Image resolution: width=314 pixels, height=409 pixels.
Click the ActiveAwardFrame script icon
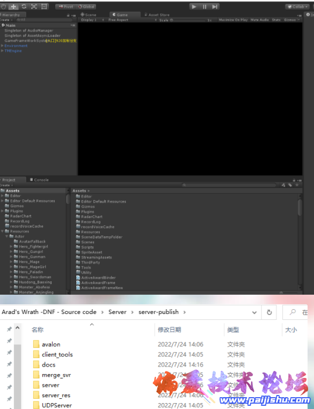coord(78,282)
